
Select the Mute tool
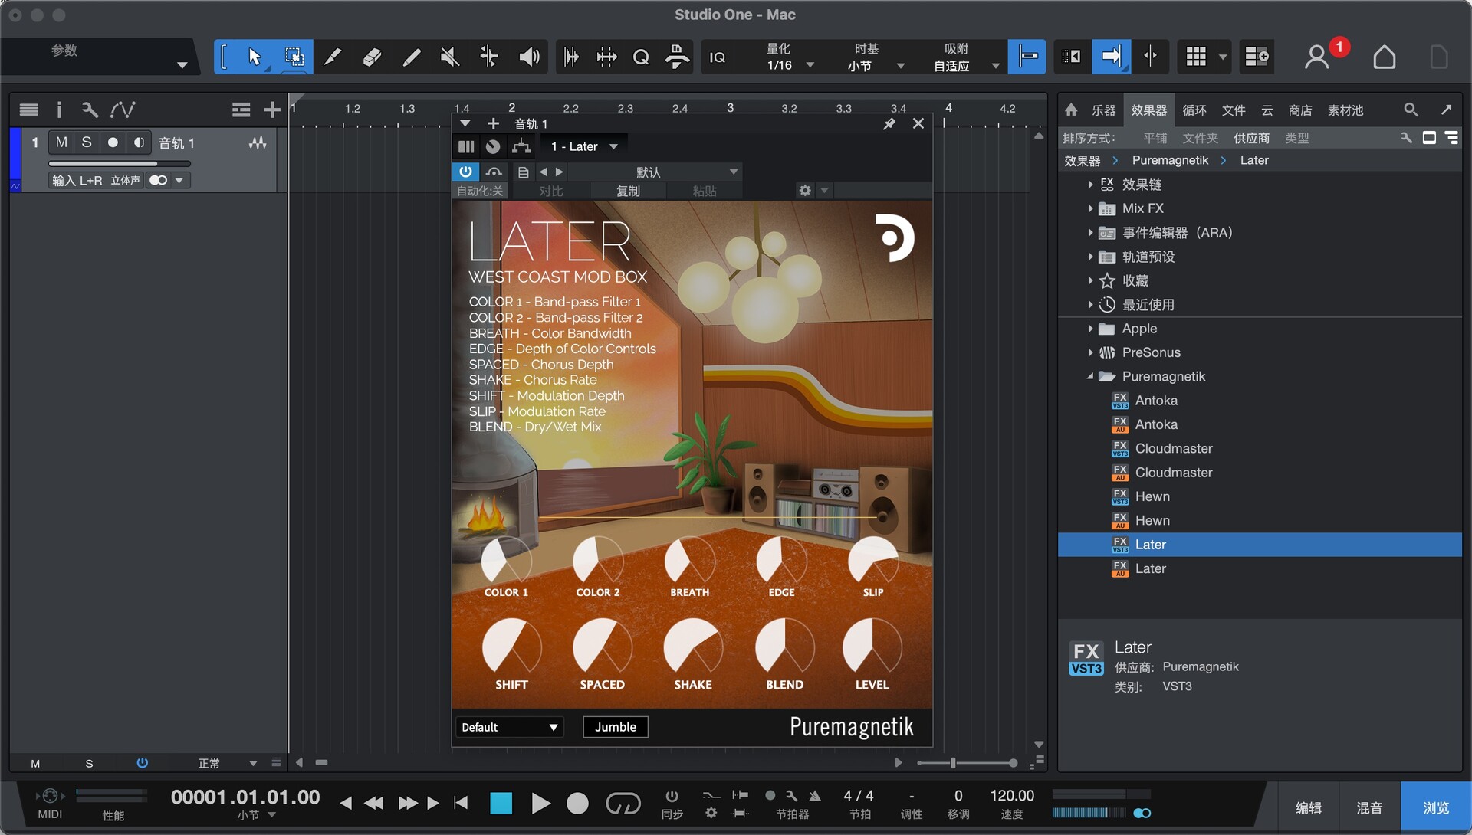[450, 57]
